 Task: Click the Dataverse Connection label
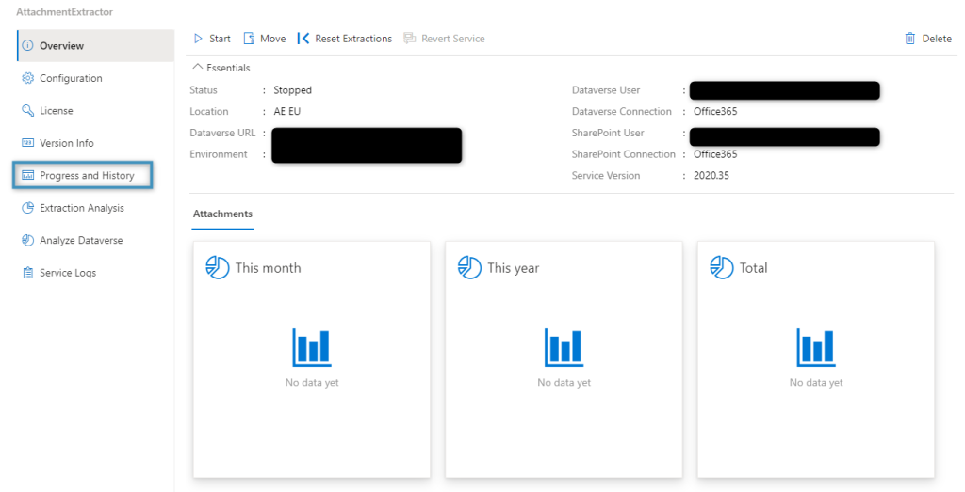click(x=622, y=111)
